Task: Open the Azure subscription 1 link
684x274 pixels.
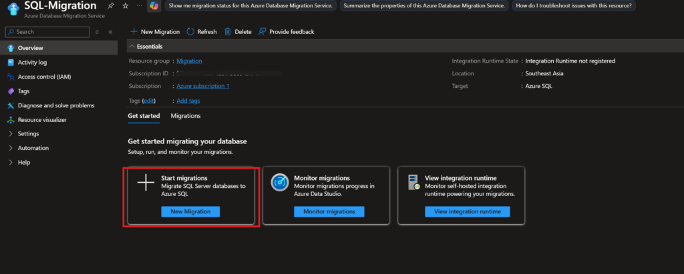Action: click(x=202, y=86)
